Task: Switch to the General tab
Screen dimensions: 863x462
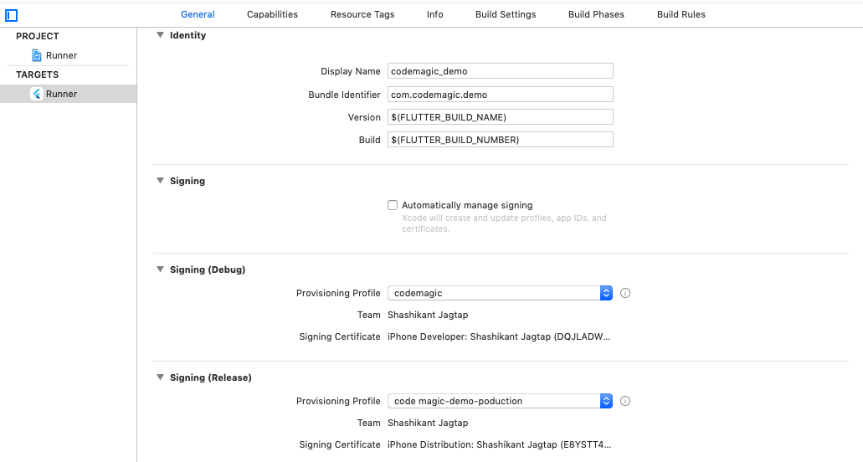Action: pyautogui.click(x=198, y=14)
